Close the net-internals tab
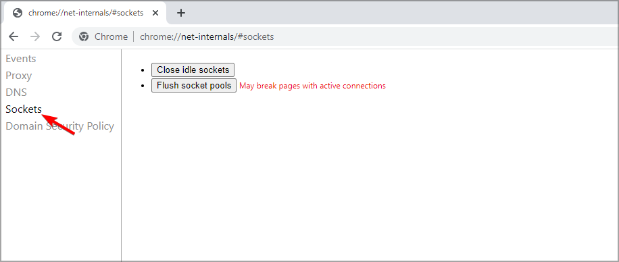This screenshot has height=262, width=619. coord(155,13)
